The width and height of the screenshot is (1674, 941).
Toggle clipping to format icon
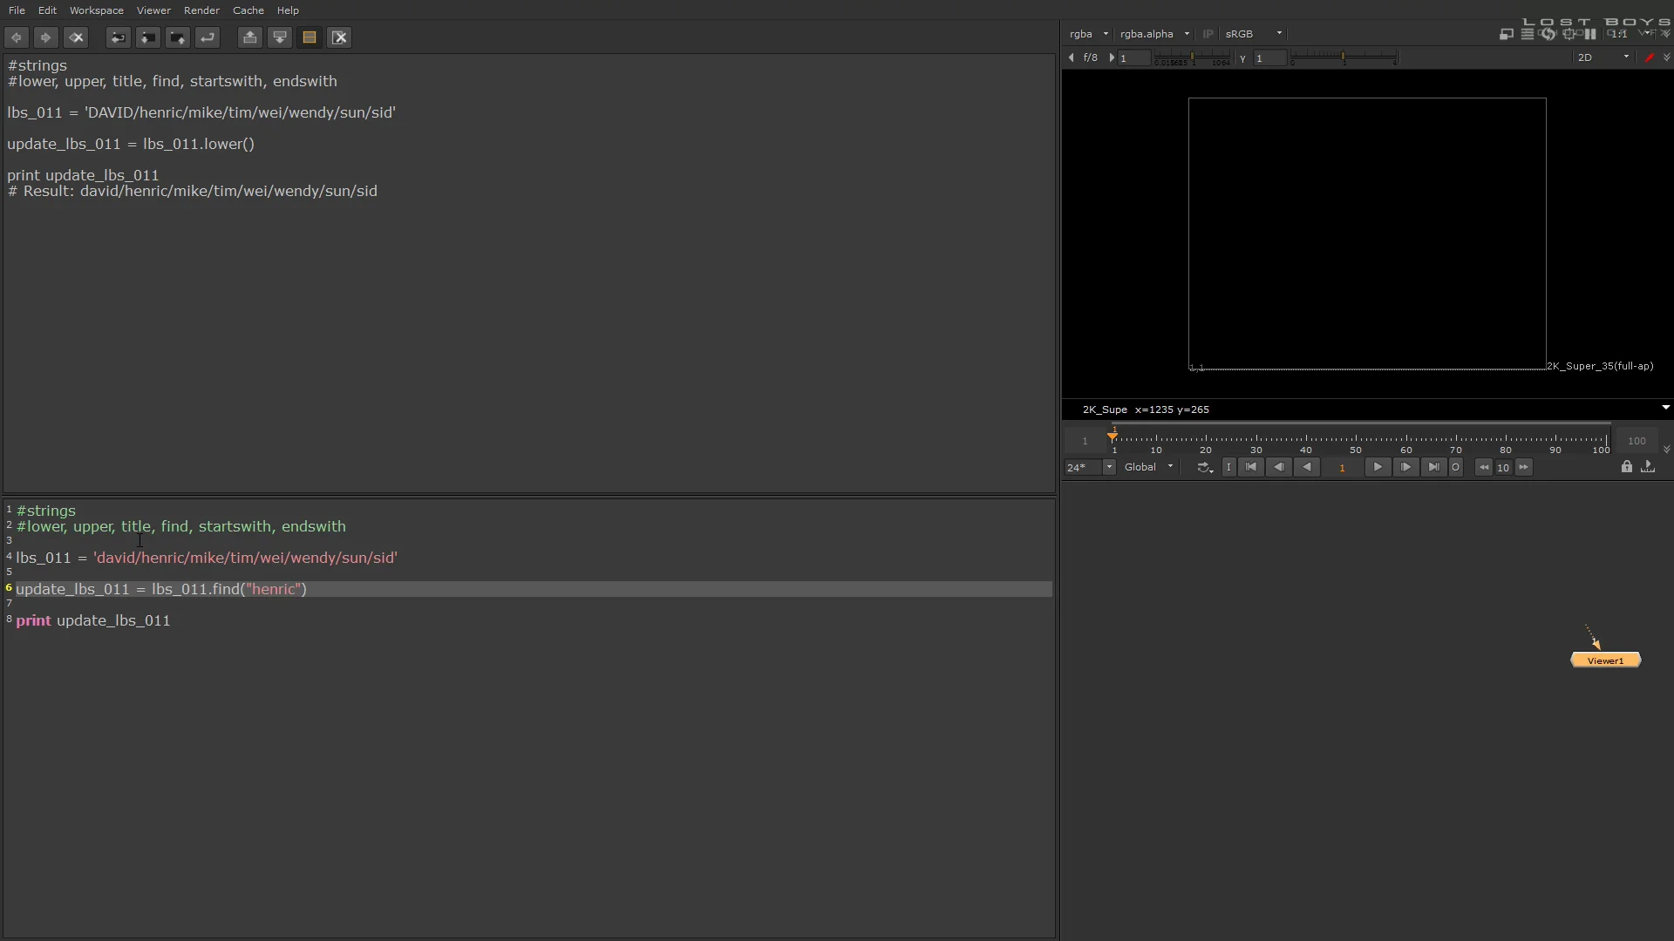tap(1506, 34)
